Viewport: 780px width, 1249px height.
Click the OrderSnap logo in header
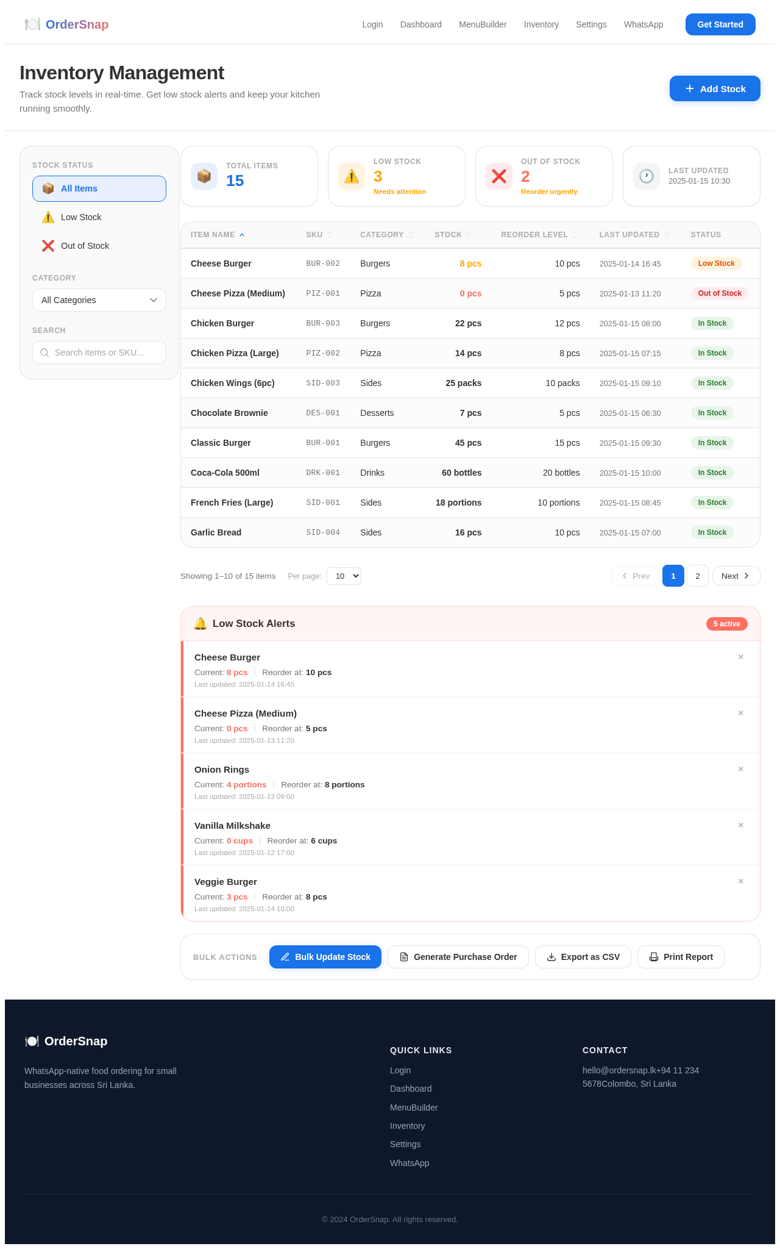66,24
